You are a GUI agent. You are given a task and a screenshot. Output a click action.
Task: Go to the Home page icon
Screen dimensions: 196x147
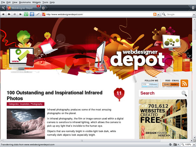(x=32, y=14)
